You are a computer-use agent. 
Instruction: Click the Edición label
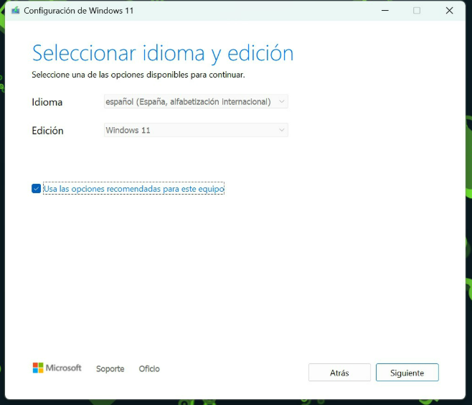point(47,131)
